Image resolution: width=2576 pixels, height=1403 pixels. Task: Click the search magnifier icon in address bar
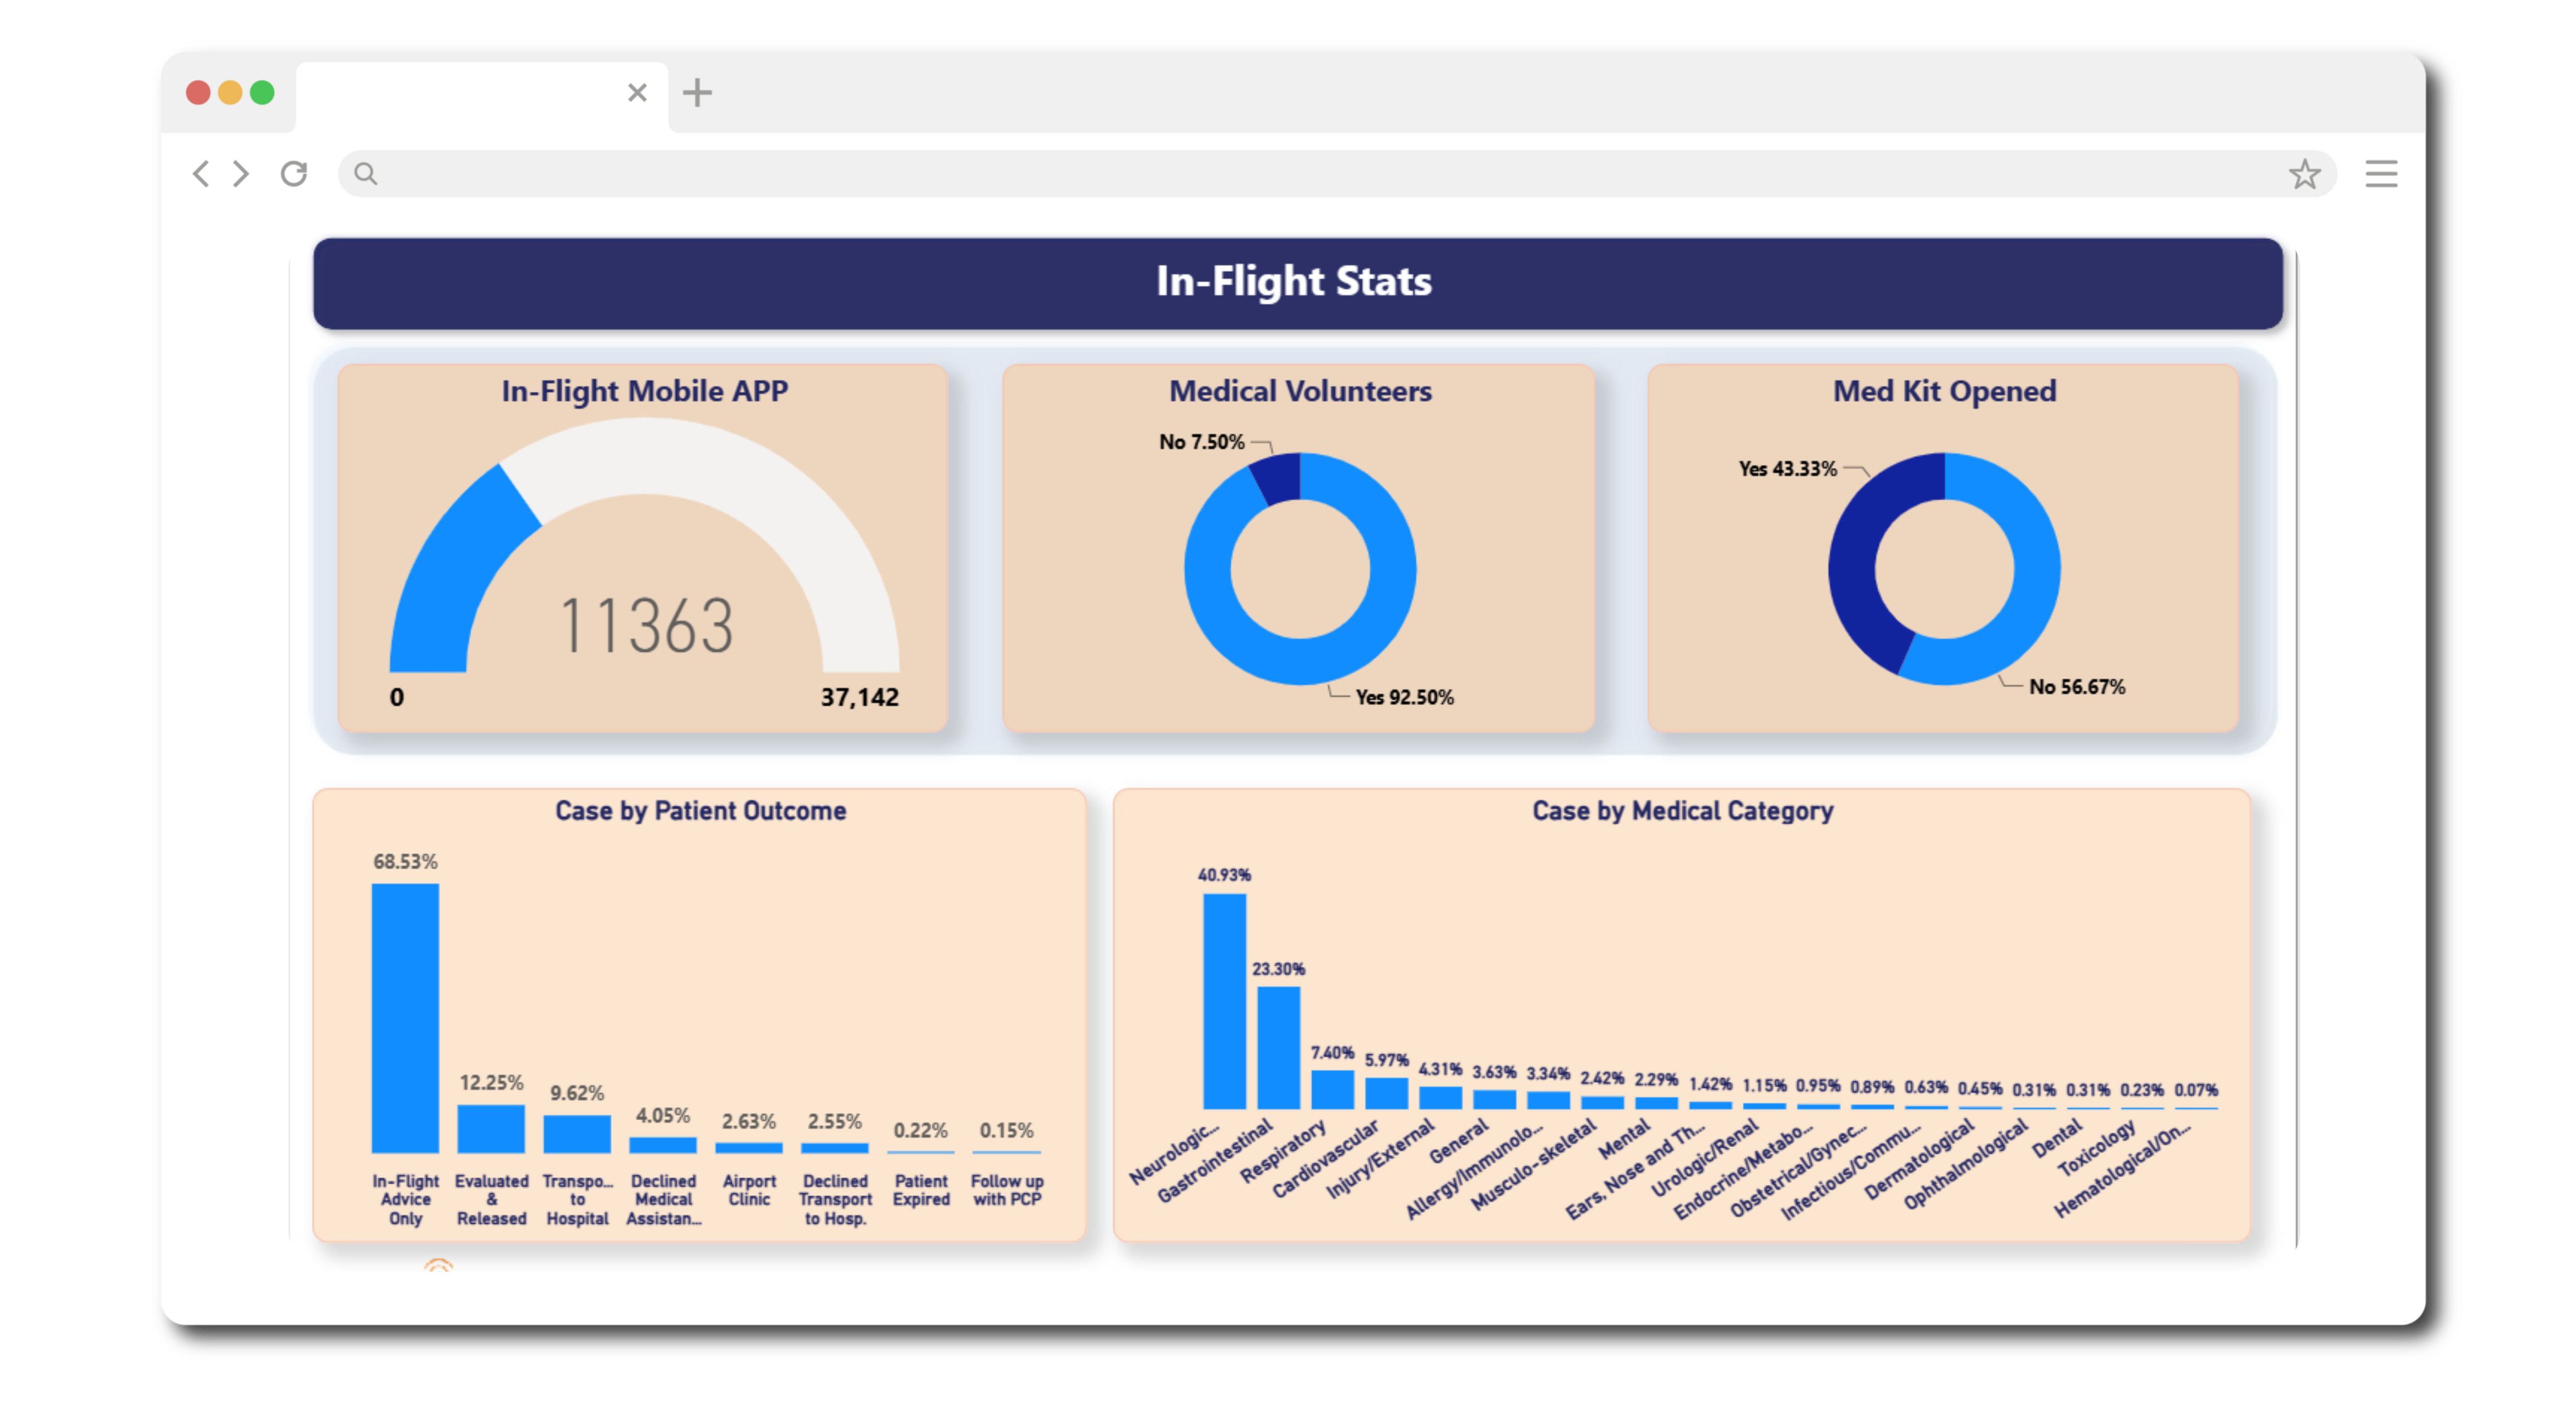pos(366,174)
